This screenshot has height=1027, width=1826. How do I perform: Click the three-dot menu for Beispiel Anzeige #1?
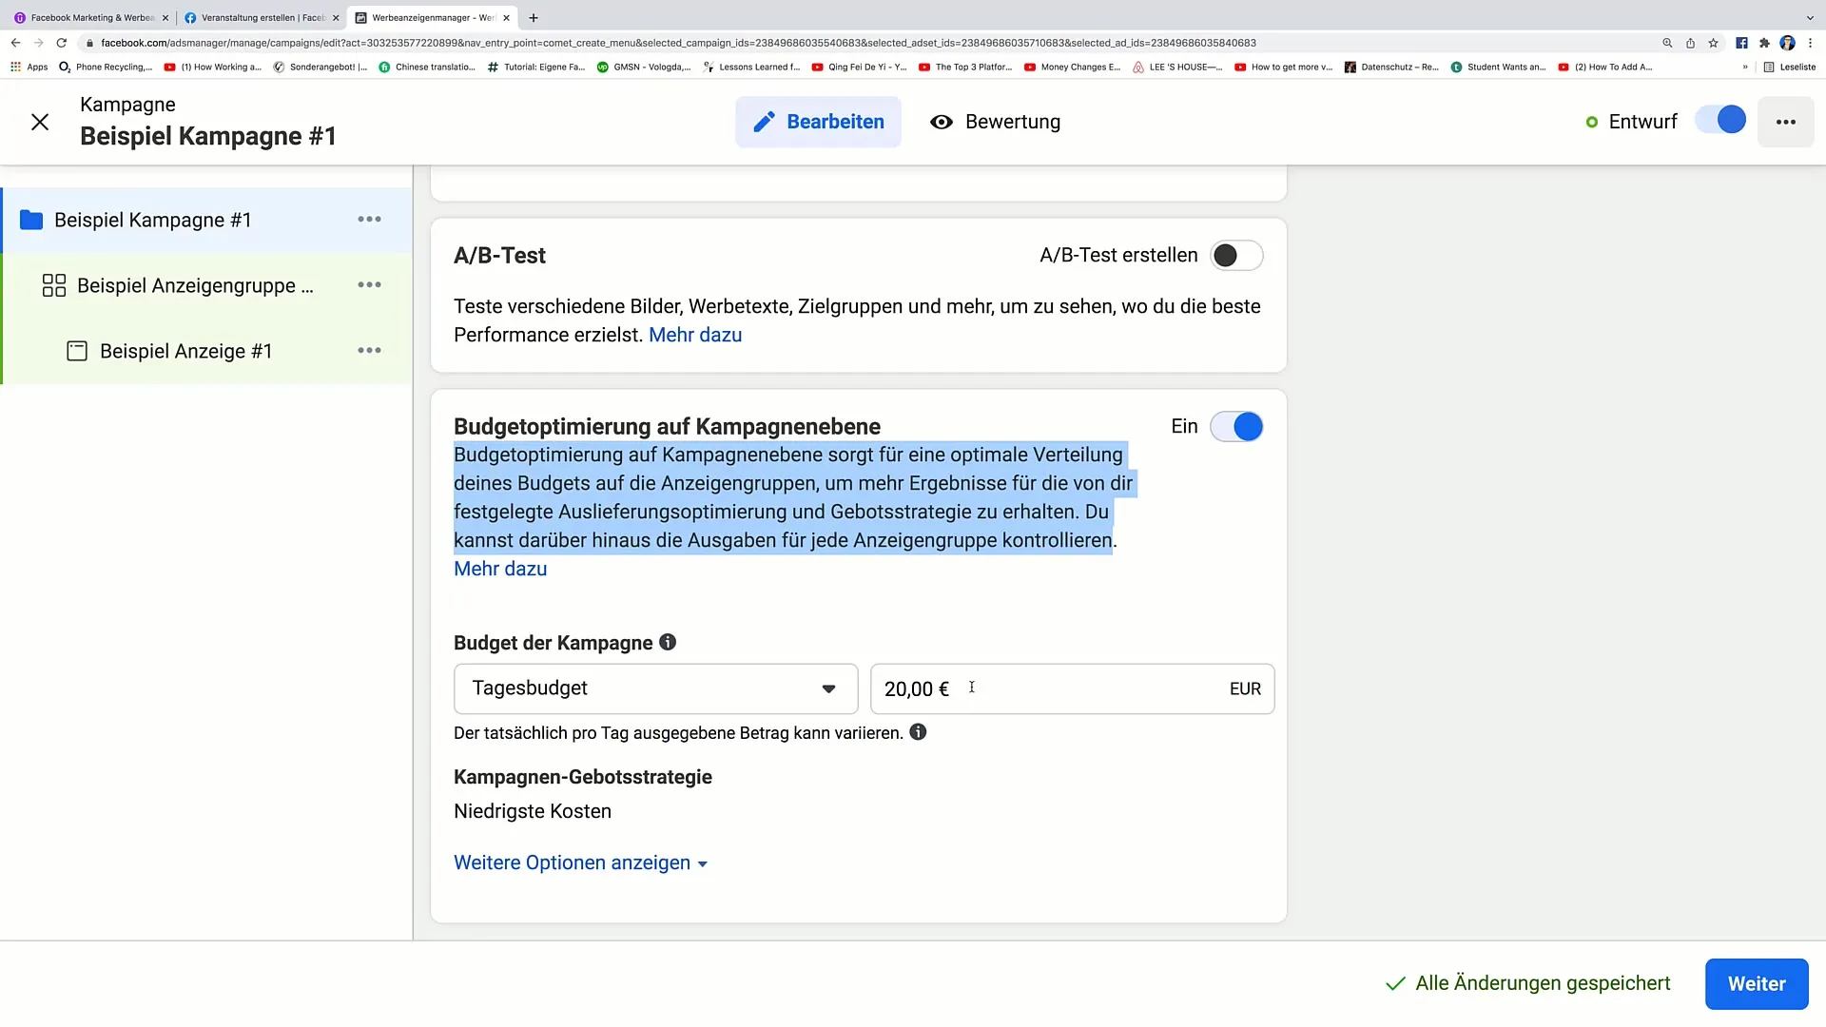point(371,351)
